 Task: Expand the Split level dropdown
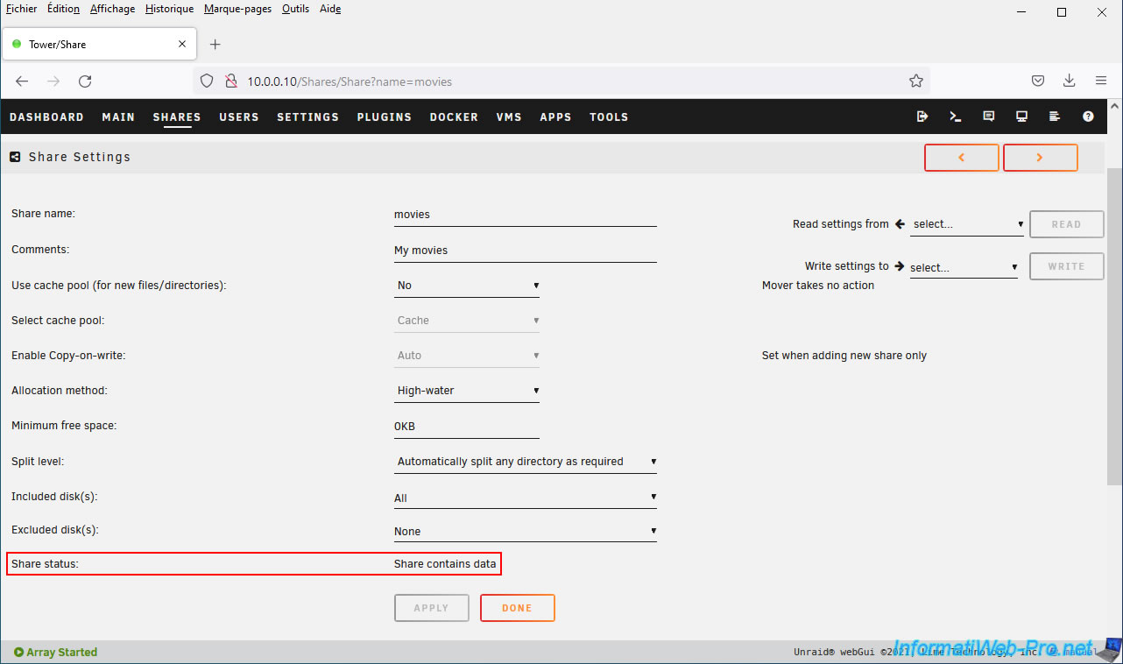tap(525, 462)
